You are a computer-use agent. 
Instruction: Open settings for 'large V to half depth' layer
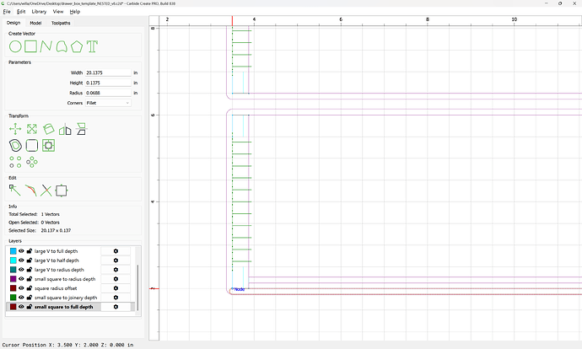pos(116,260)
